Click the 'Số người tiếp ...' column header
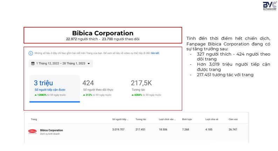Image resolution: width=278 pixels, height=151 pixels. [120, 119]
